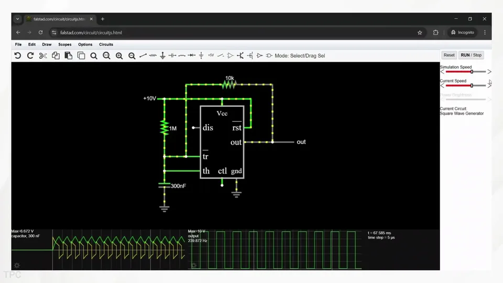Select the Op-Amp triangle tool

click(231, 56)
